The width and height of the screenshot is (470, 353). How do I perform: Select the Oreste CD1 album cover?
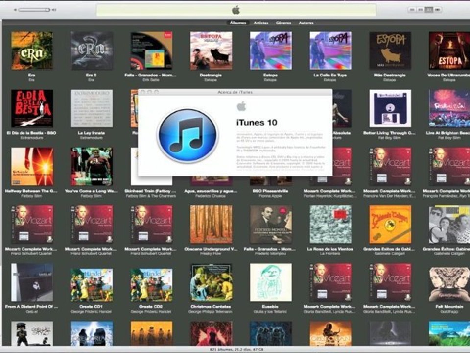tap(92, 284)
